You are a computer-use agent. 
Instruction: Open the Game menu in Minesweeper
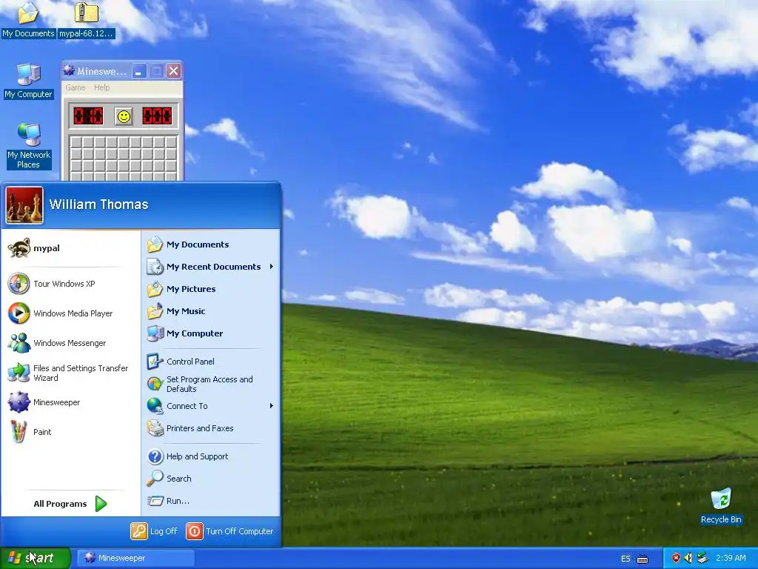coord(76,87)
